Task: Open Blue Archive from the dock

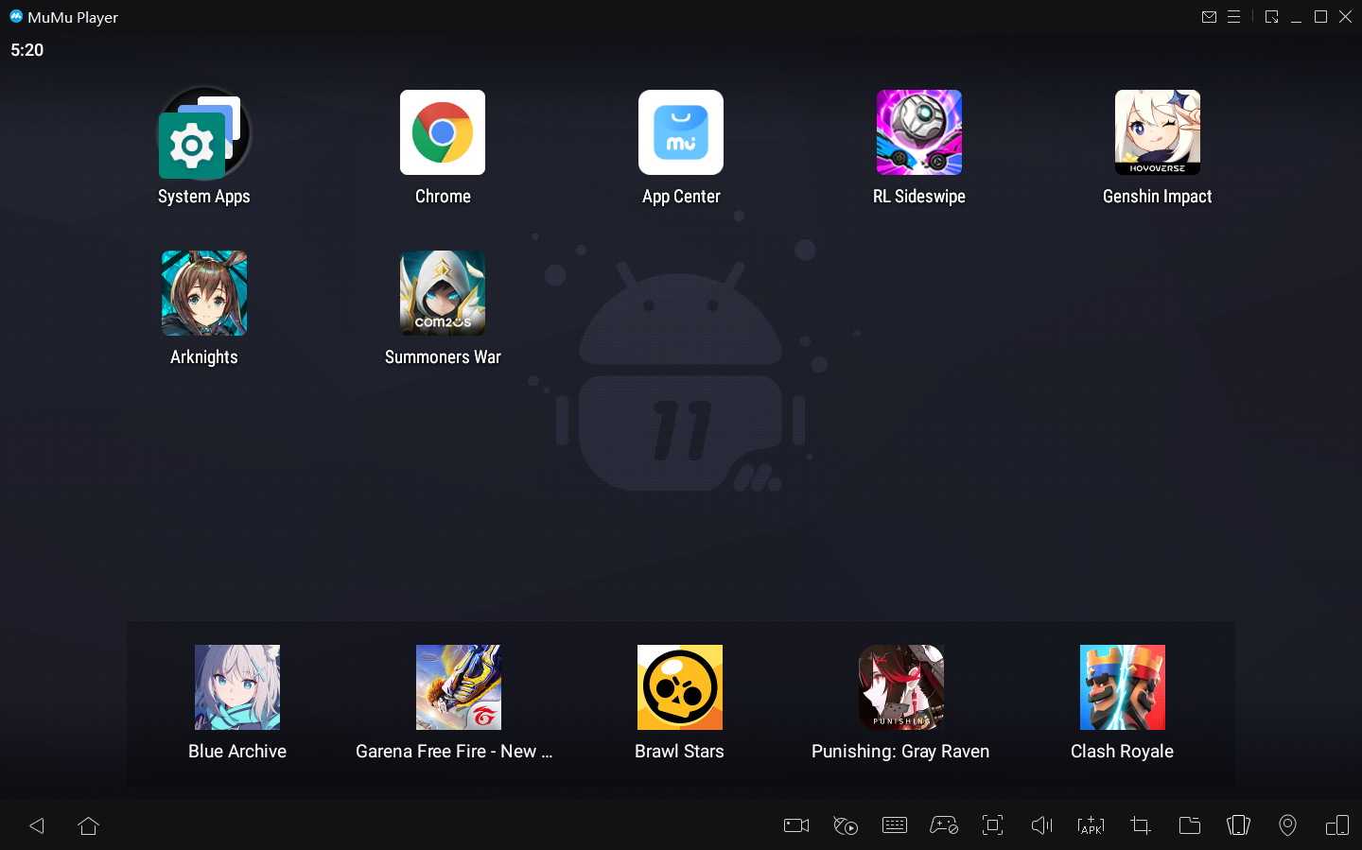Action: click(237, 687)
